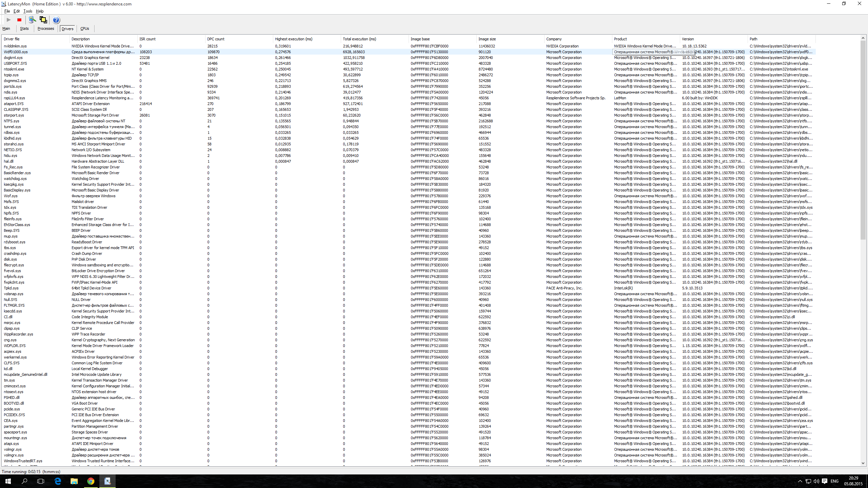Open the Edit menu
The height and width of the screenshot is (488, 868).
pos(16,11)
